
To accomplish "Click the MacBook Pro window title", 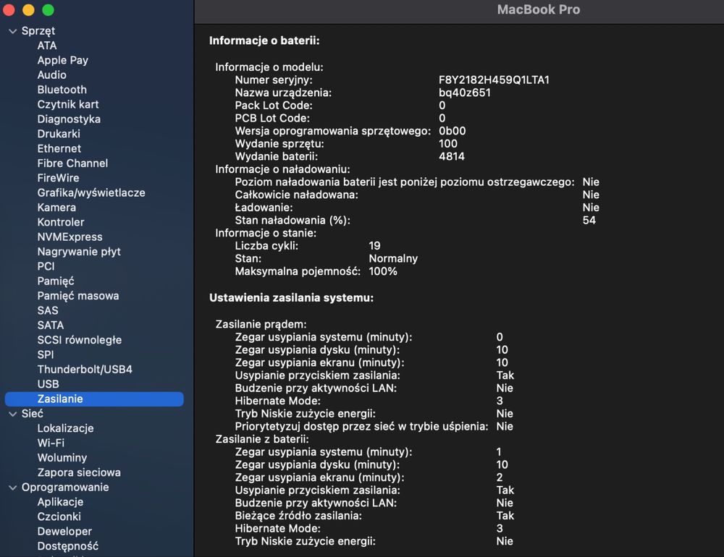I will pyautogui.click(x=539, y=9).
